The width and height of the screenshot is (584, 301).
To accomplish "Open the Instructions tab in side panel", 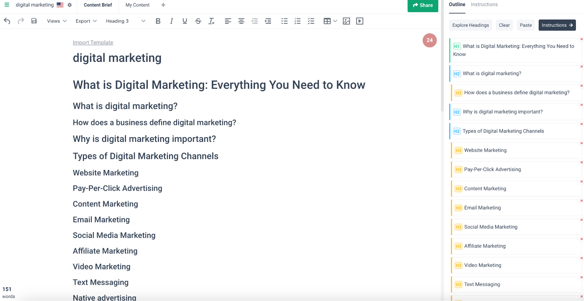I will 484,4.
